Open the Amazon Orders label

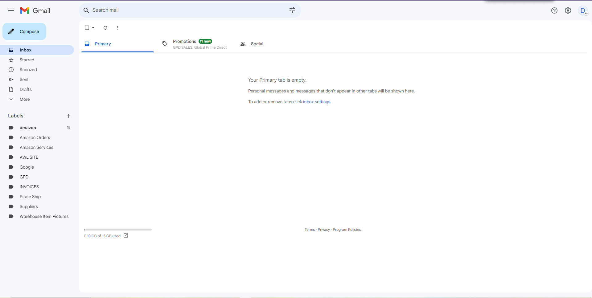[x=37, y=137]
